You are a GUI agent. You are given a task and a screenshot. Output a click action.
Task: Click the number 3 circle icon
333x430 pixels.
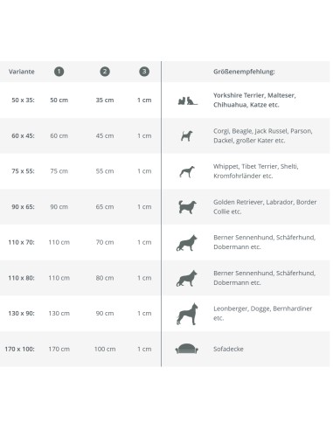click(x=144, y=72)
